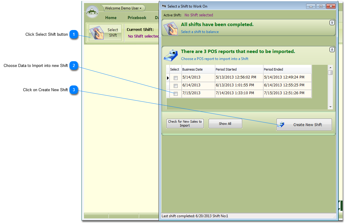Click the dialog title bar app icon
The image size is (345, 223).
tap(164, 6)
